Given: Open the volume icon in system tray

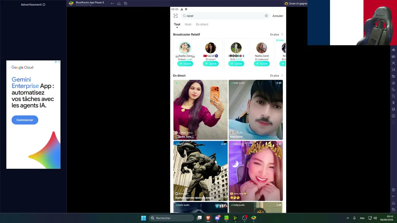Looking at the screenshot, I should [x=375, y=218].
